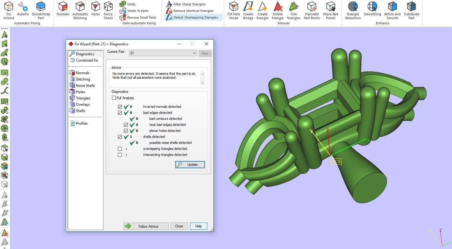452x249 pixels.
Task: Enable the Full Analysis checkbox
Action: coord(114,98)
